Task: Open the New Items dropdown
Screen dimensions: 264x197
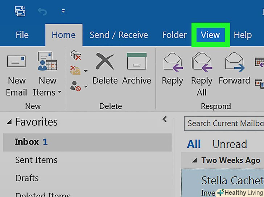Action: 47,74
